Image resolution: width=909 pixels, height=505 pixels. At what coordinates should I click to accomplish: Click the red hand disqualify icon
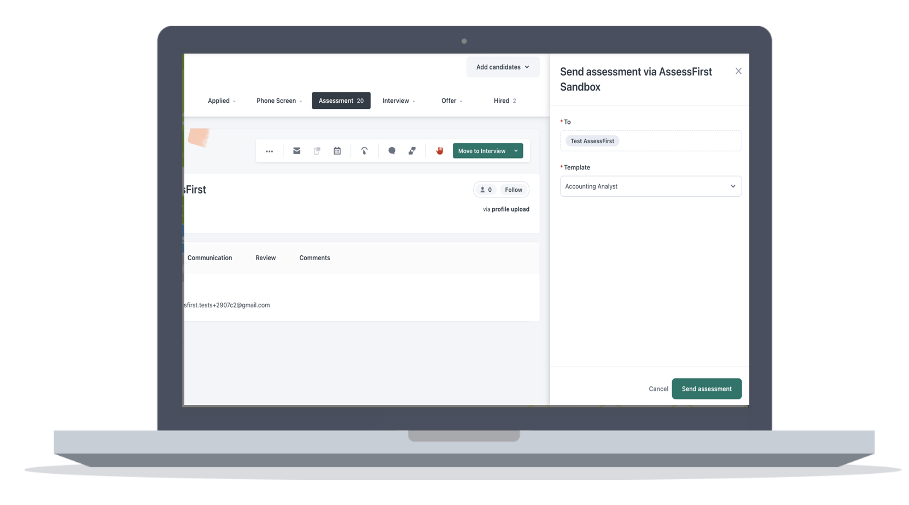tap(439, 151)
